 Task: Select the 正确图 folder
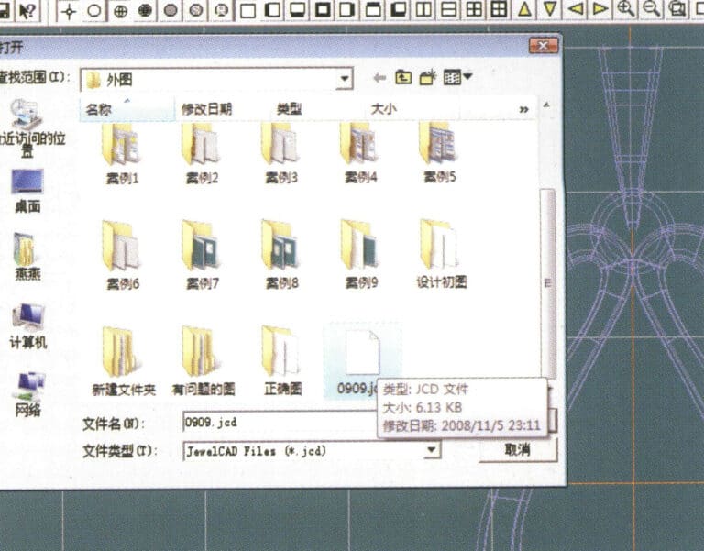(282, 360)
